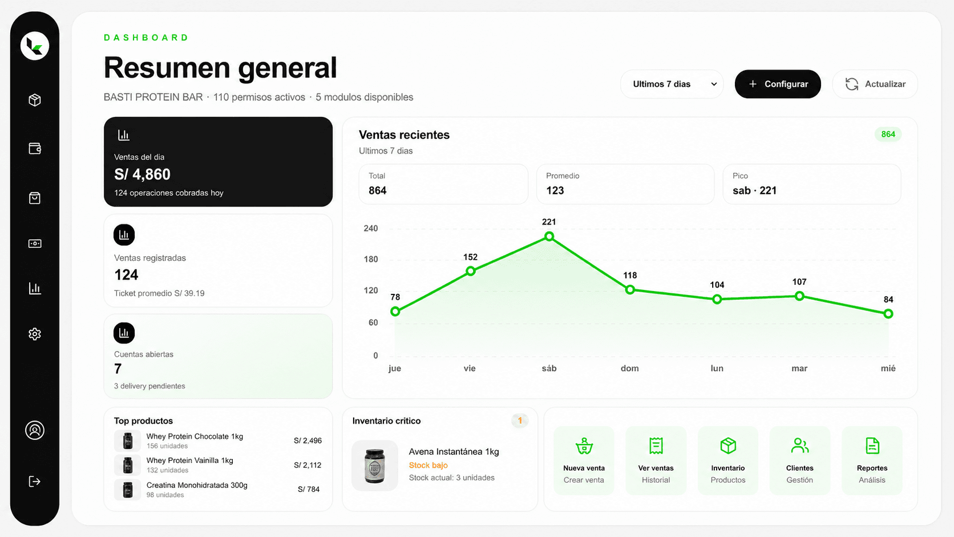Click the Actualizar button
The width and height of the screenshot is (954, 537).
[875, 84]
